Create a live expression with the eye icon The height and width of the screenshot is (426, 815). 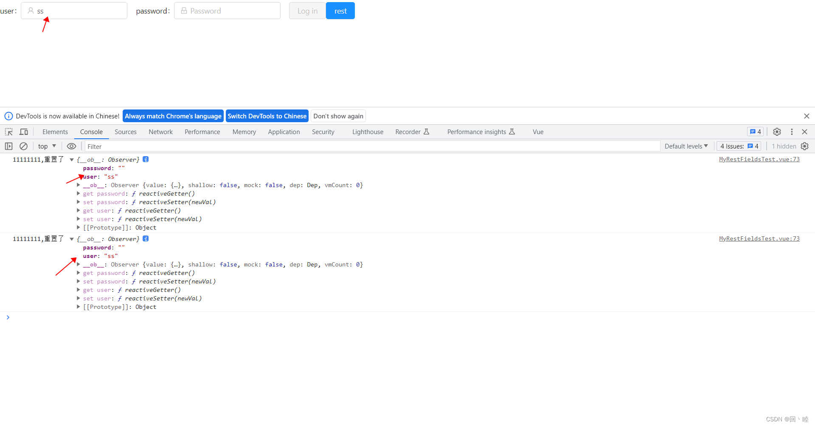[x=71, y=146]
